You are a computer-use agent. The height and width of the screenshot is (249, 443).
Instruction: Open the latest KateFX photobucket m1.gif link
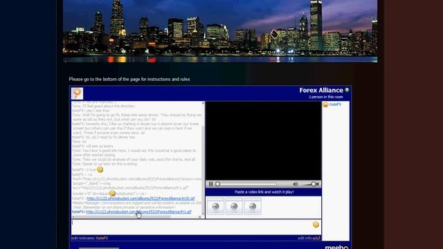(x=138, y=212)
